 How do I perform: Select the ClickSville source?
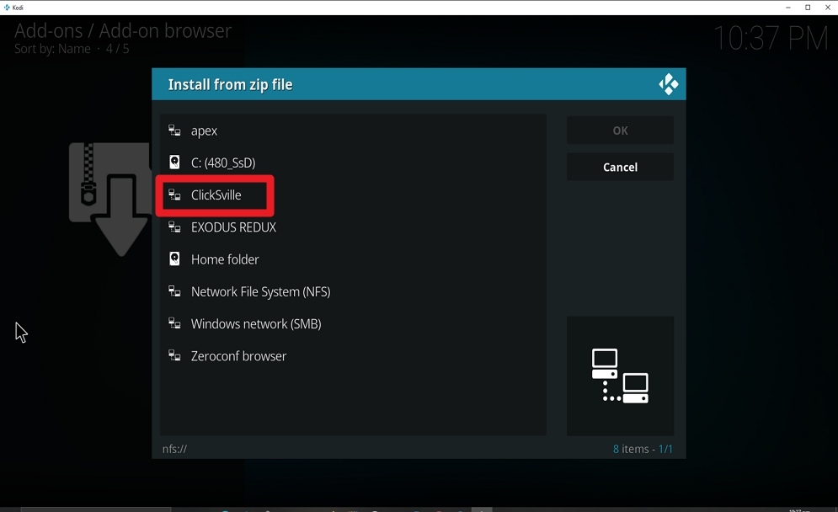tap(353, 195)
